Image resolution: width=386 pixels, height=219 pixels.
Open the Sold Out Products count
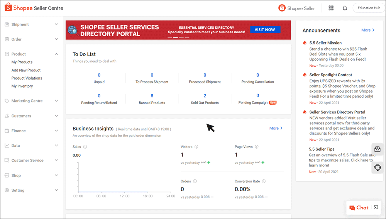coord(205,96)
